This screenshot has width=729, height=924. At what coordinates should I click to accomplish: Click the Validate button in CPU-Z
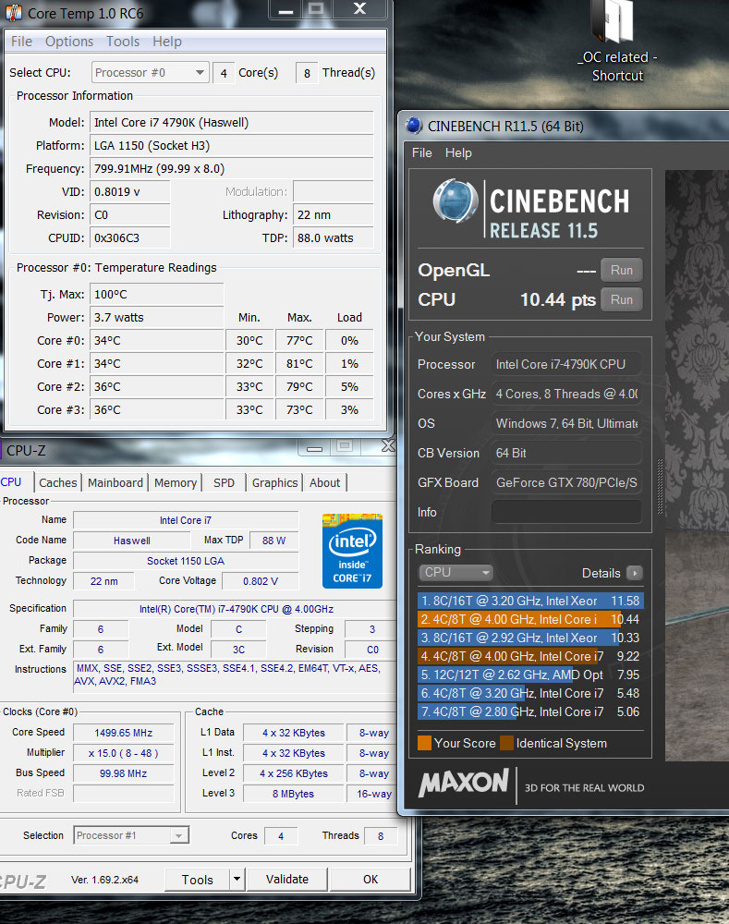coord(287,880)
